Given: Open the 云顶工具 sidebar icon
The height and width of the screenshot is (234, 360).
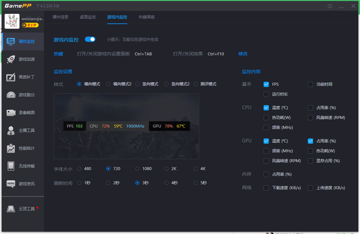Looking at the screenshot, I should coord(11,209).
